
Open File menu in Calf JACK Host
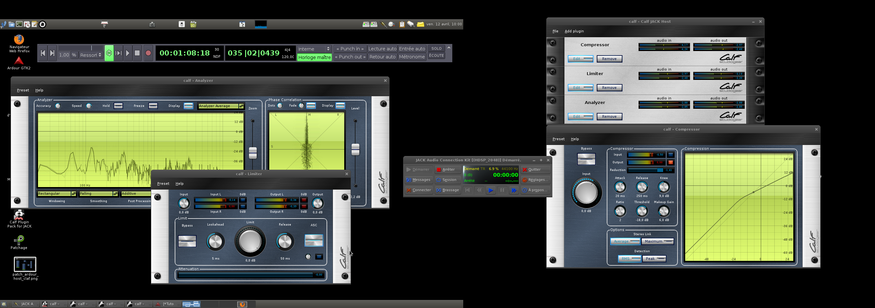click(x=555, y=31)
